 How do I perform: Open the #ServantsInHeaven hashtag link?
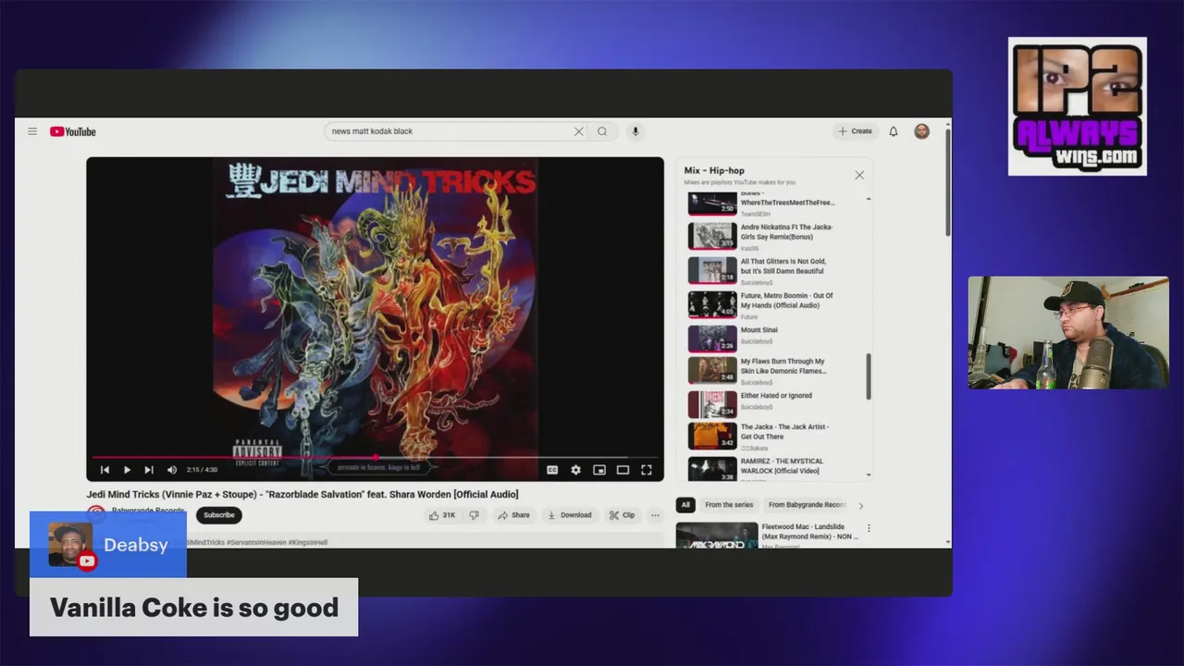tap(256, 542)
